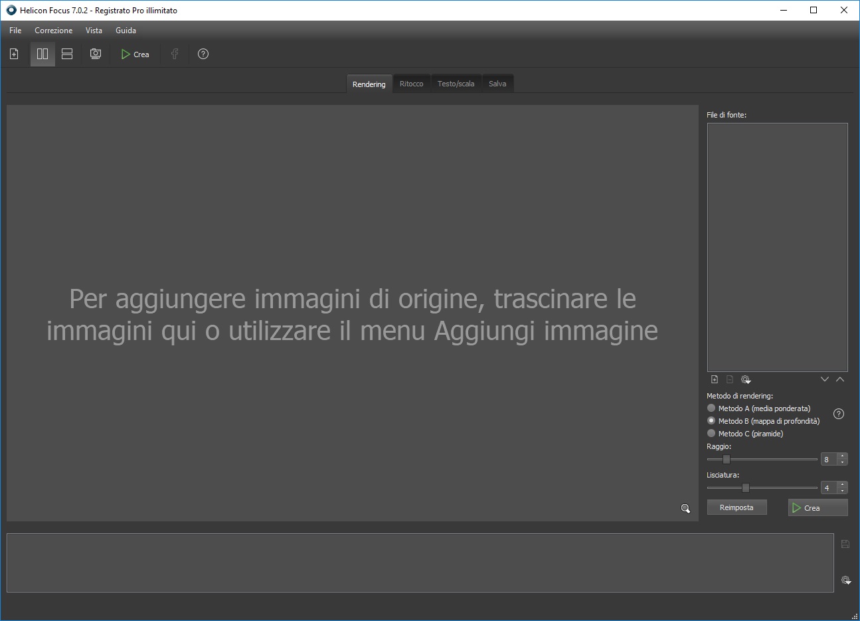Go to the Salva tab
The image size is (860, 621).
coord(497,84)
